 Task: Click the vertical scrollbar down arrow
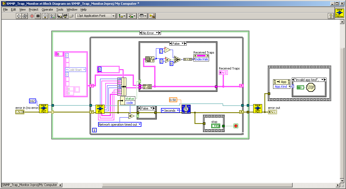click(x=342, y=181)
